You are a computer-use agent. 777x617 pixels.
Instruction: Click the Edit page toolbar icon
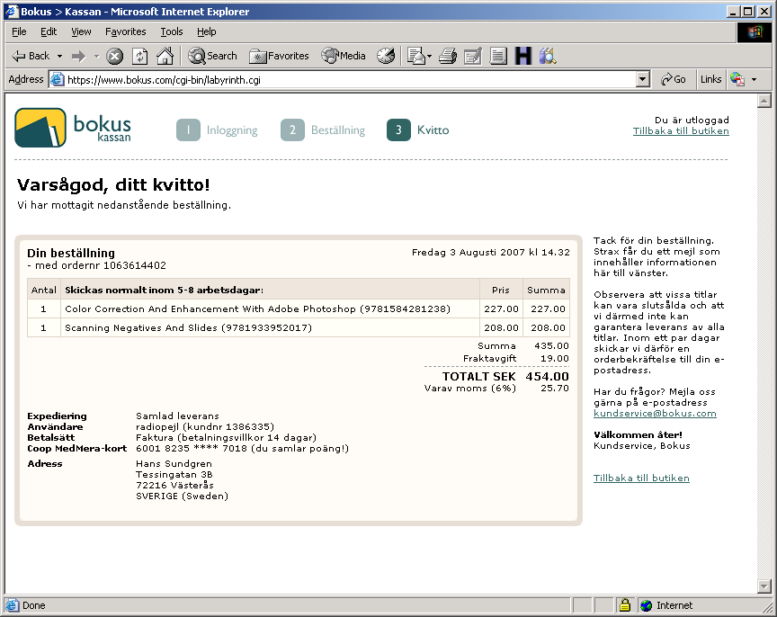click(473, 56)
